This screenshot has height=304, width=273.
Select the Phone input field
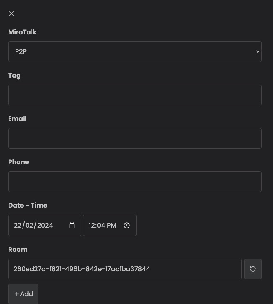(135, 182)
